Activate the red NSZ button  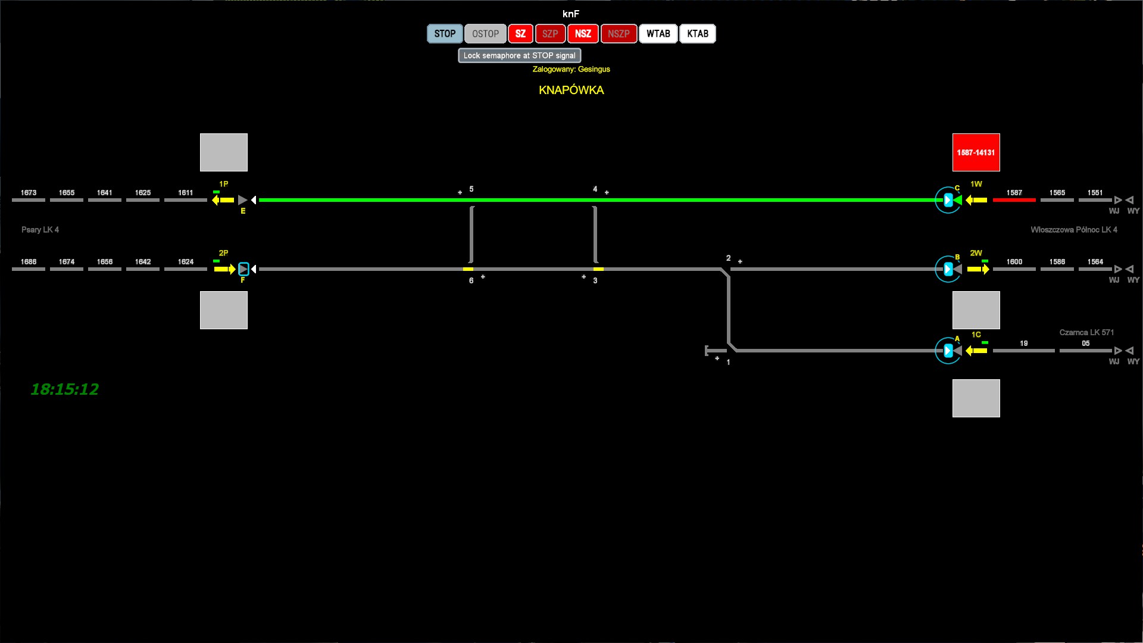583,34
